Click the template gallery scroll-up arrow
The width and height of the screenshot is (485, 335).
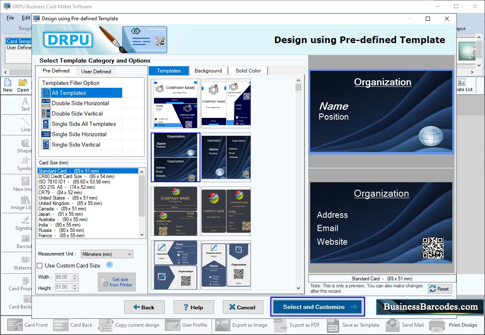pyautogui.click(x=298, y=80)
